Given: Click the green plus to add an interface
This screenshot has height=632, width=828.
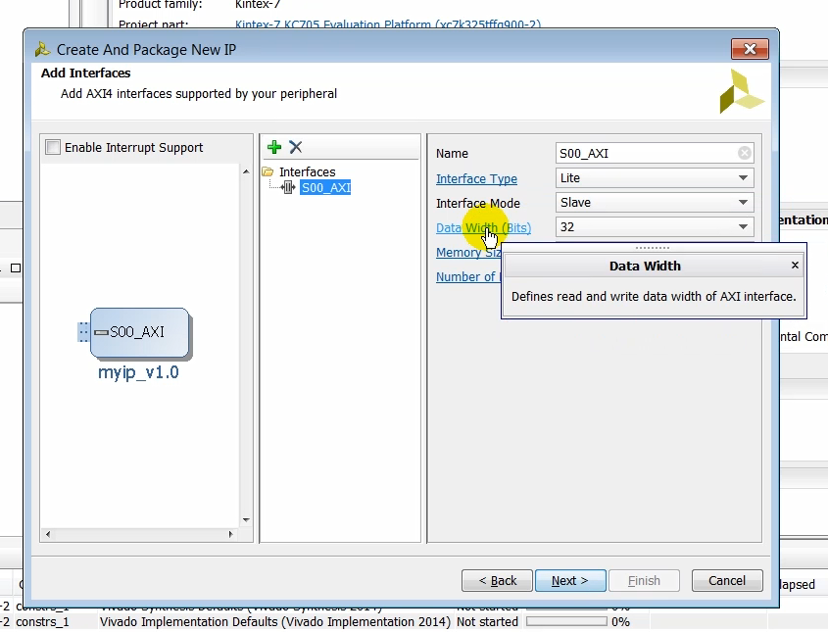Looking at the screenshot, I should pyautogui.click(x=272, y=147).
